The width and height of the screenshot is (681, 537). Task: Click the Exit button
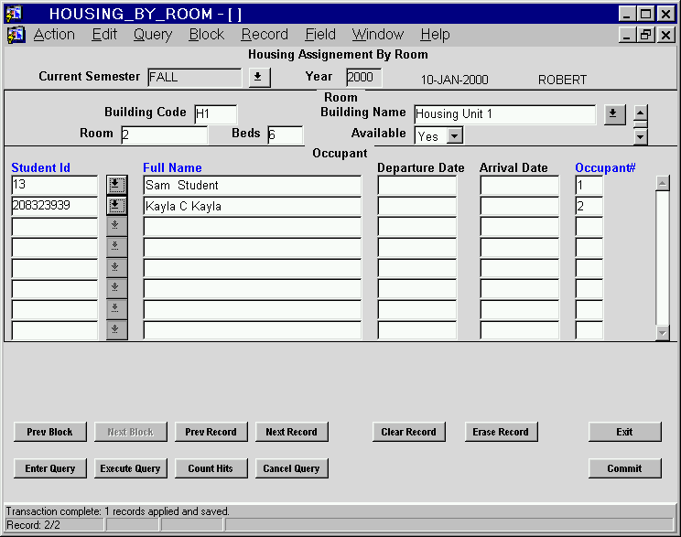point(625,432)
